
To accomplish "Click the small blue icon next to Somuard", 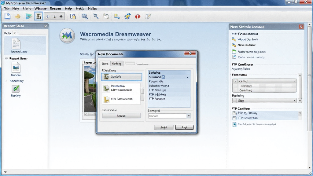I will [x=163, y=77].
